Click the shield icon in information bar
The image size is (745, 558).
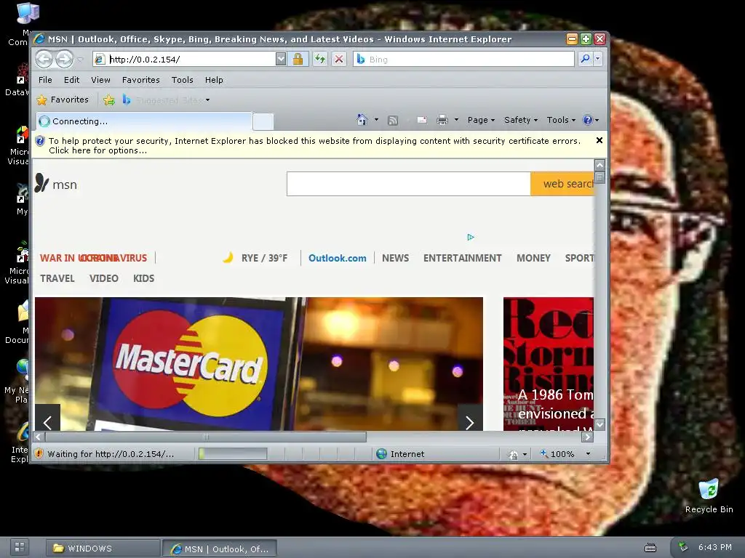pyautogui.click(x=41, y=141)
